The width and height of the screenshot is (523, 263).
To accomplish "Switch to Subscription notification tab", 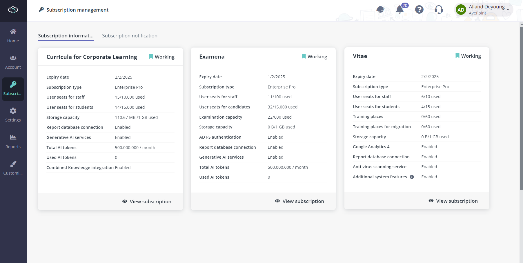I will pos(130,36).
